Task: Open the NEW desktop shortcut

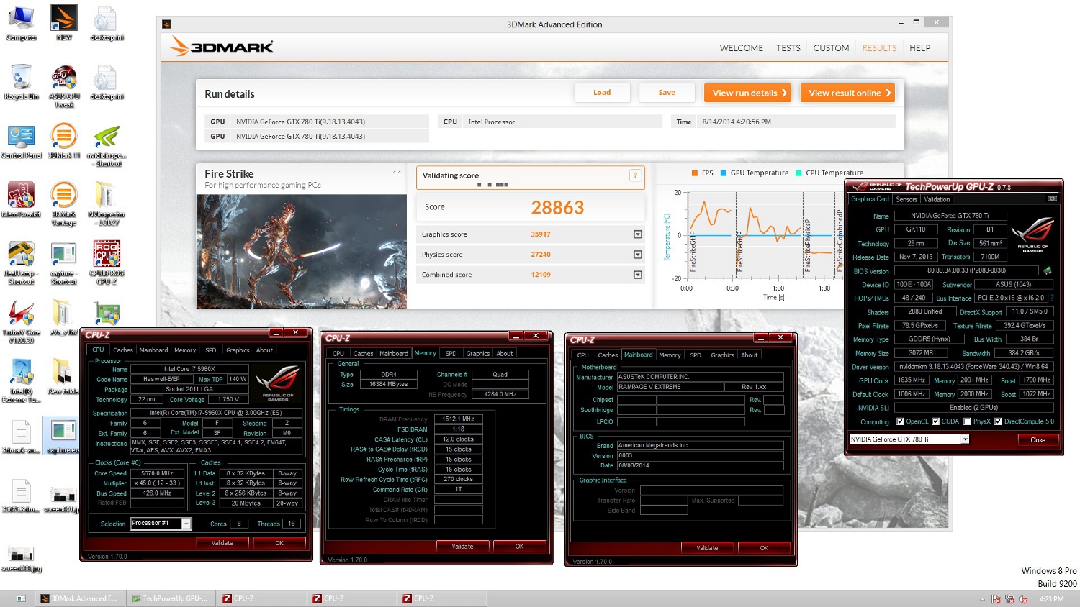Action: point(63,23)
